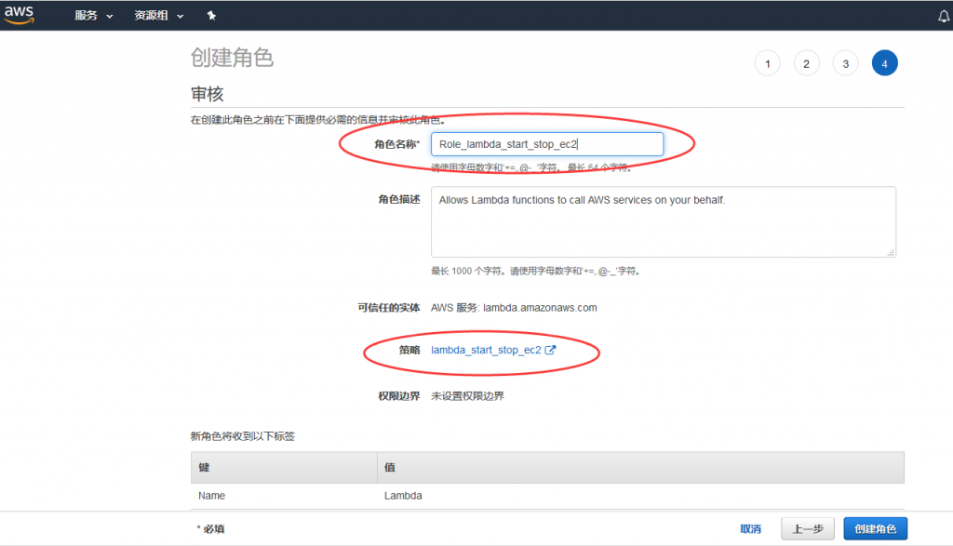Jump to step 2 circle indicator

[806, 64]
